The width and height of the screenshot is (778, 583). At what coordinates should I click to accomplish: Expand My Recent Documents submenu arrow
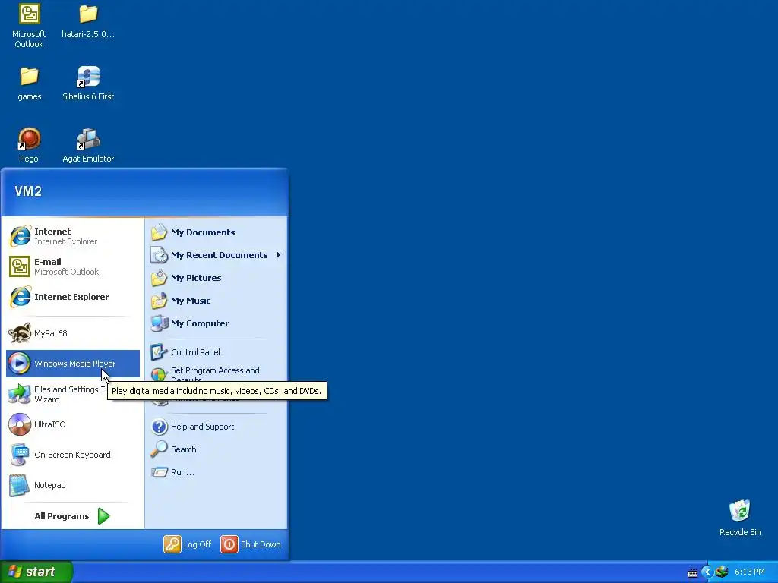point(279,255)
